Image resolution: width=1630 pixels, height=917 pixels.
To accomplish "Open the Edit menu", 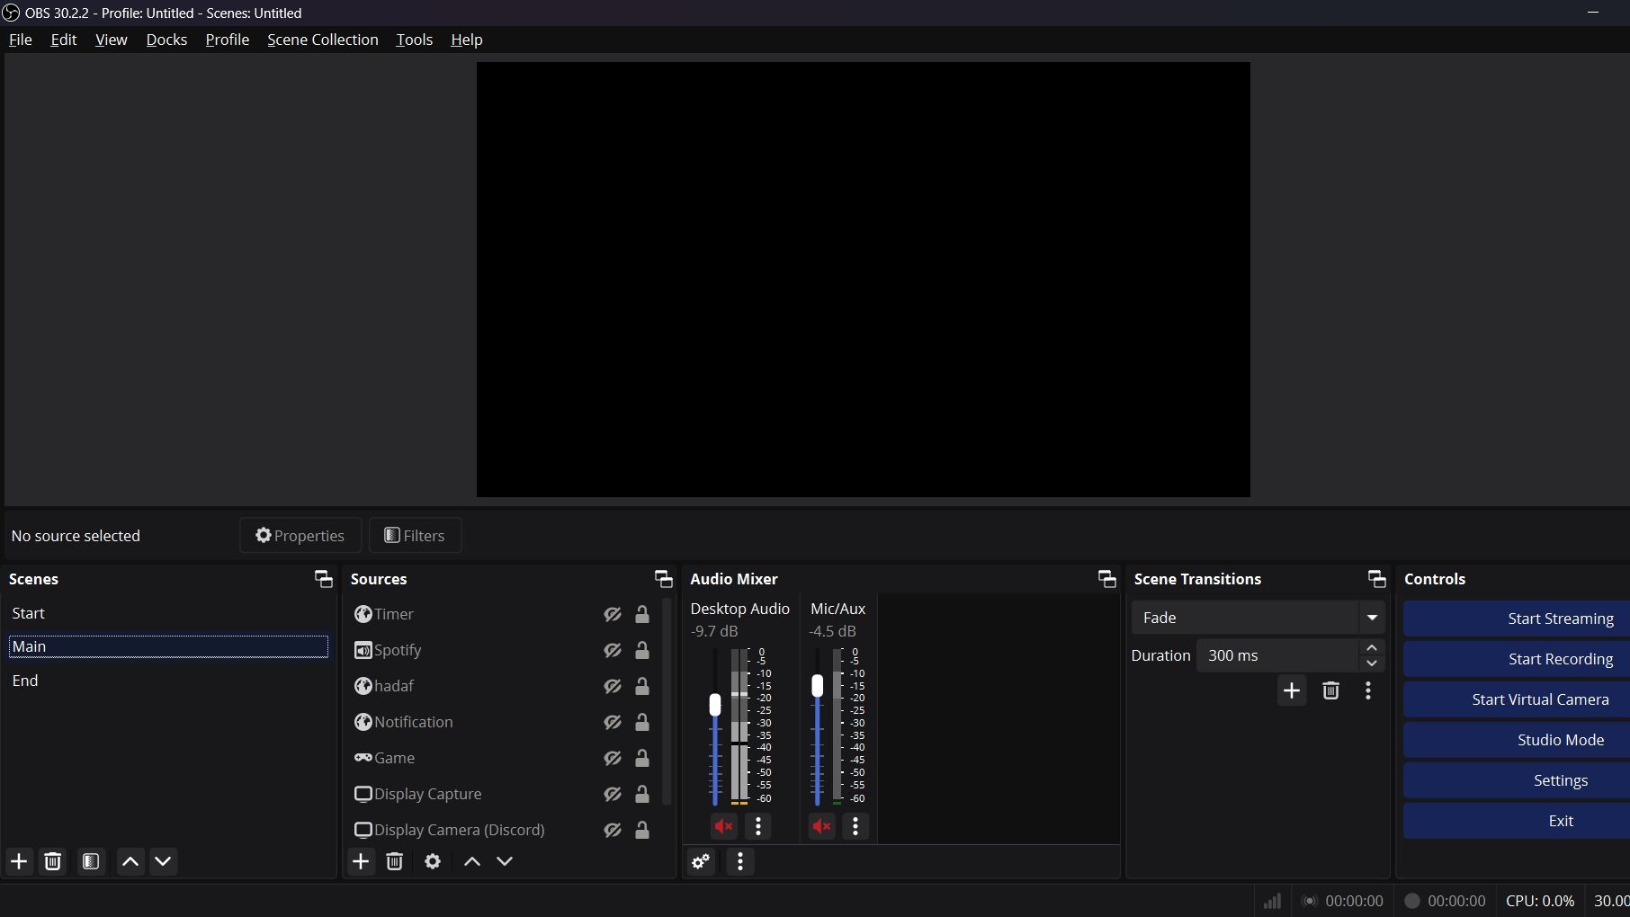I will 64,40.
